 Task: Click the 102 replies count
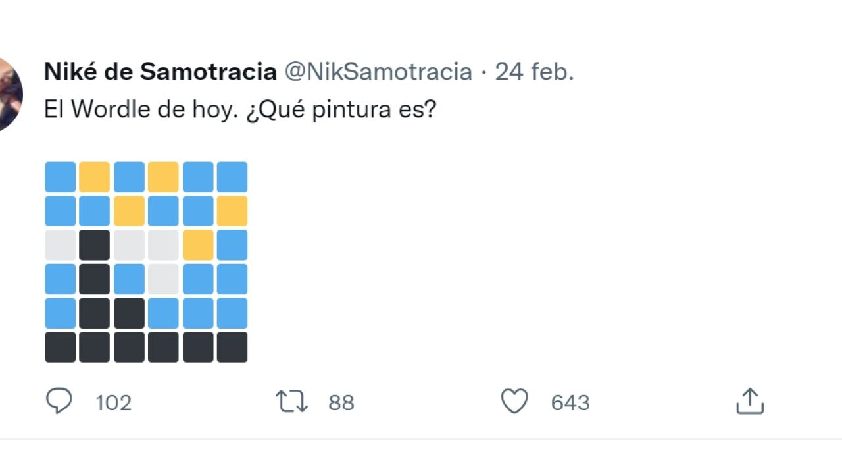113,403
